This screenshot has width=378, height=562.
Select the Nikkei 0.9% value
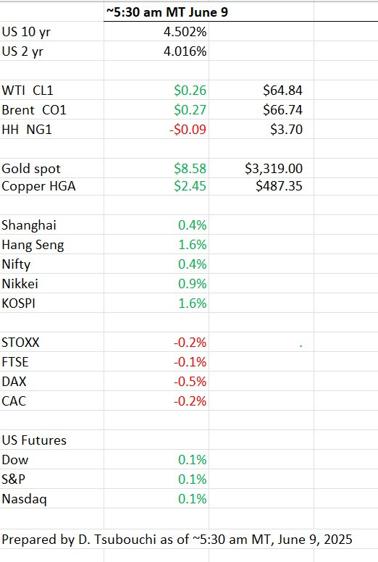pos(193,284)
